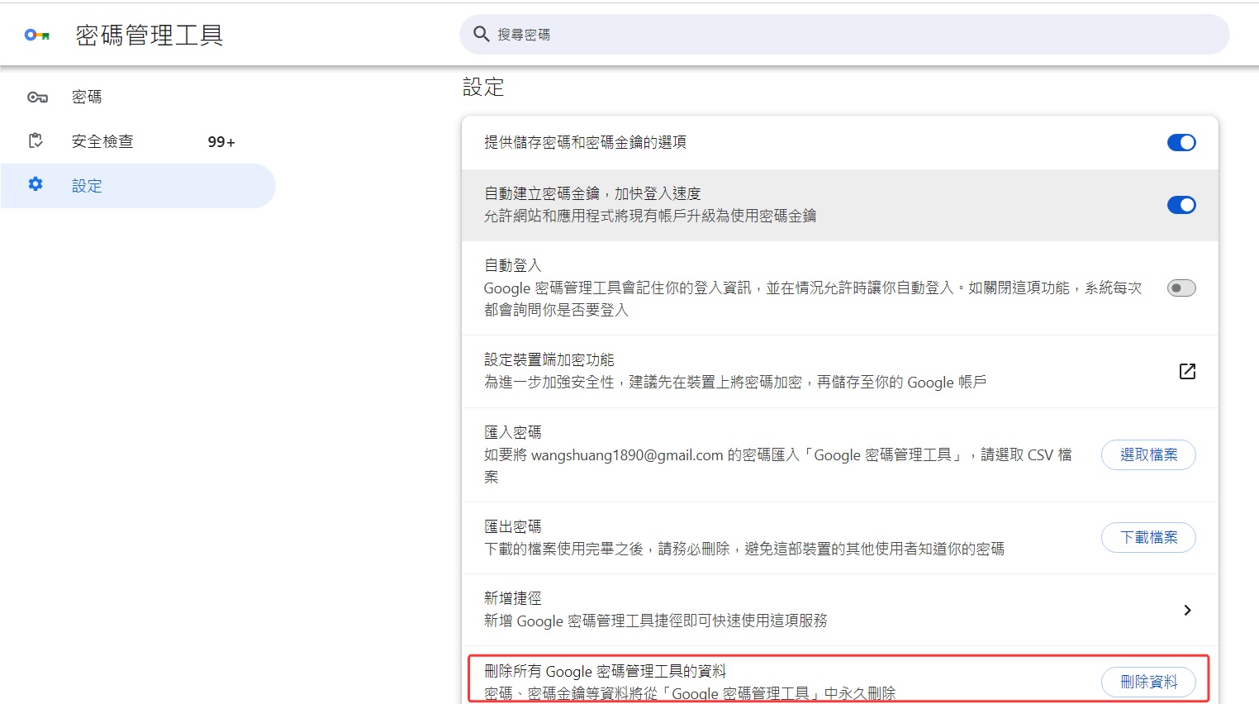Toggle 自動建立密碼金鑰 switch off
The image size is (1259, 704).
[x=1181, y=205]
